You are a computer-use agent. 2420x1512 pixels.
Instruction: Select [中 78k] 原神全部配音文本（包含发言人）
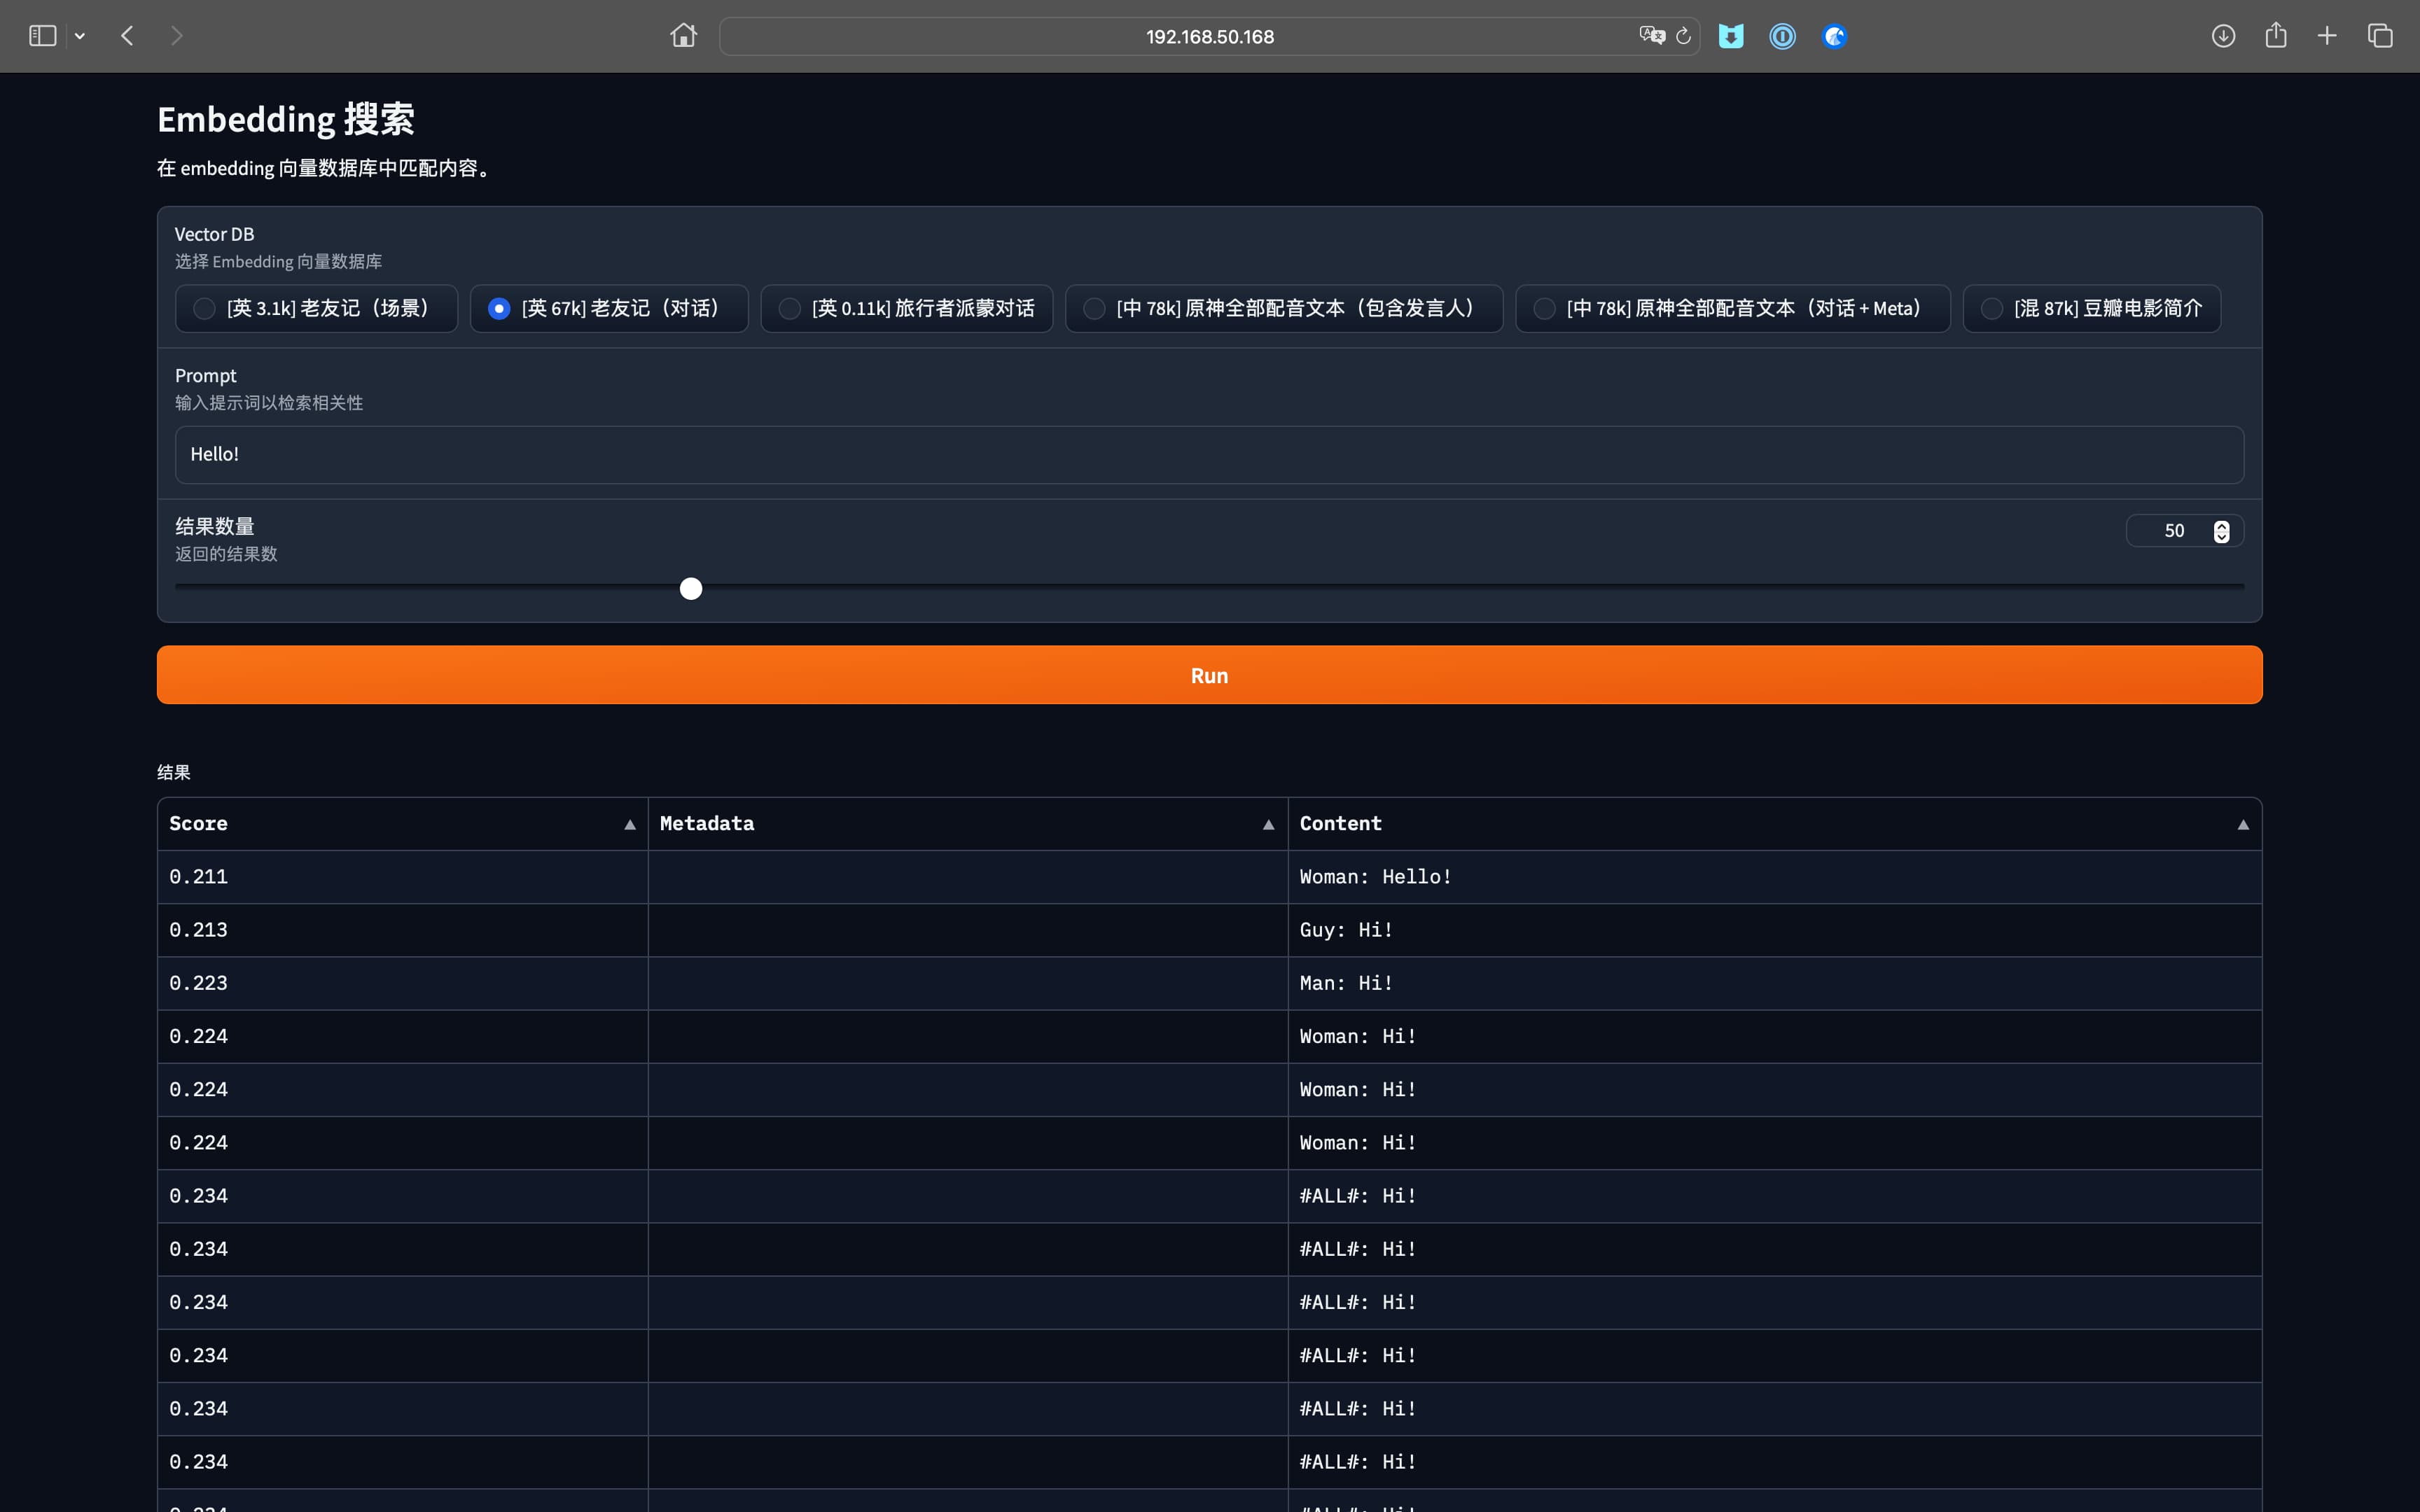point(1284,308)
